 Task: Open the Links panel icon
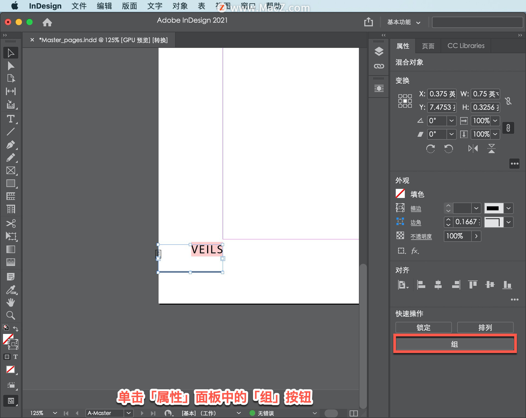[x=379, y=66]
